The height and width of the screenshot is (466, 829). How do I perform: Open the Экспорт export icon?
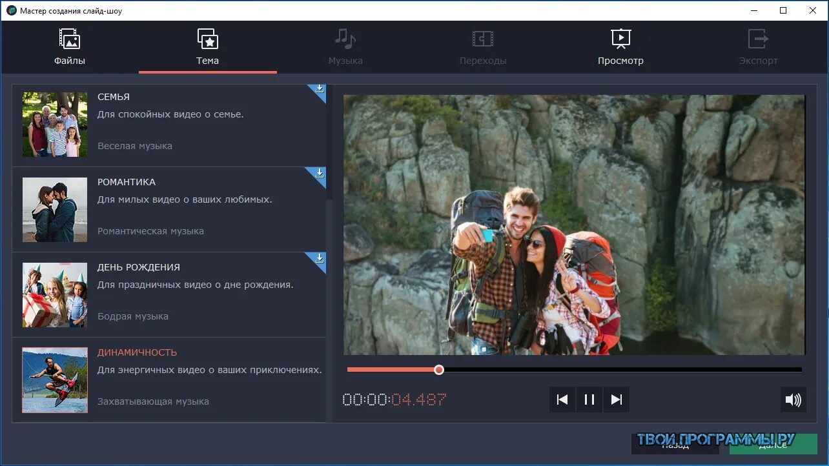pyautogui.click(x=758, y=39)
